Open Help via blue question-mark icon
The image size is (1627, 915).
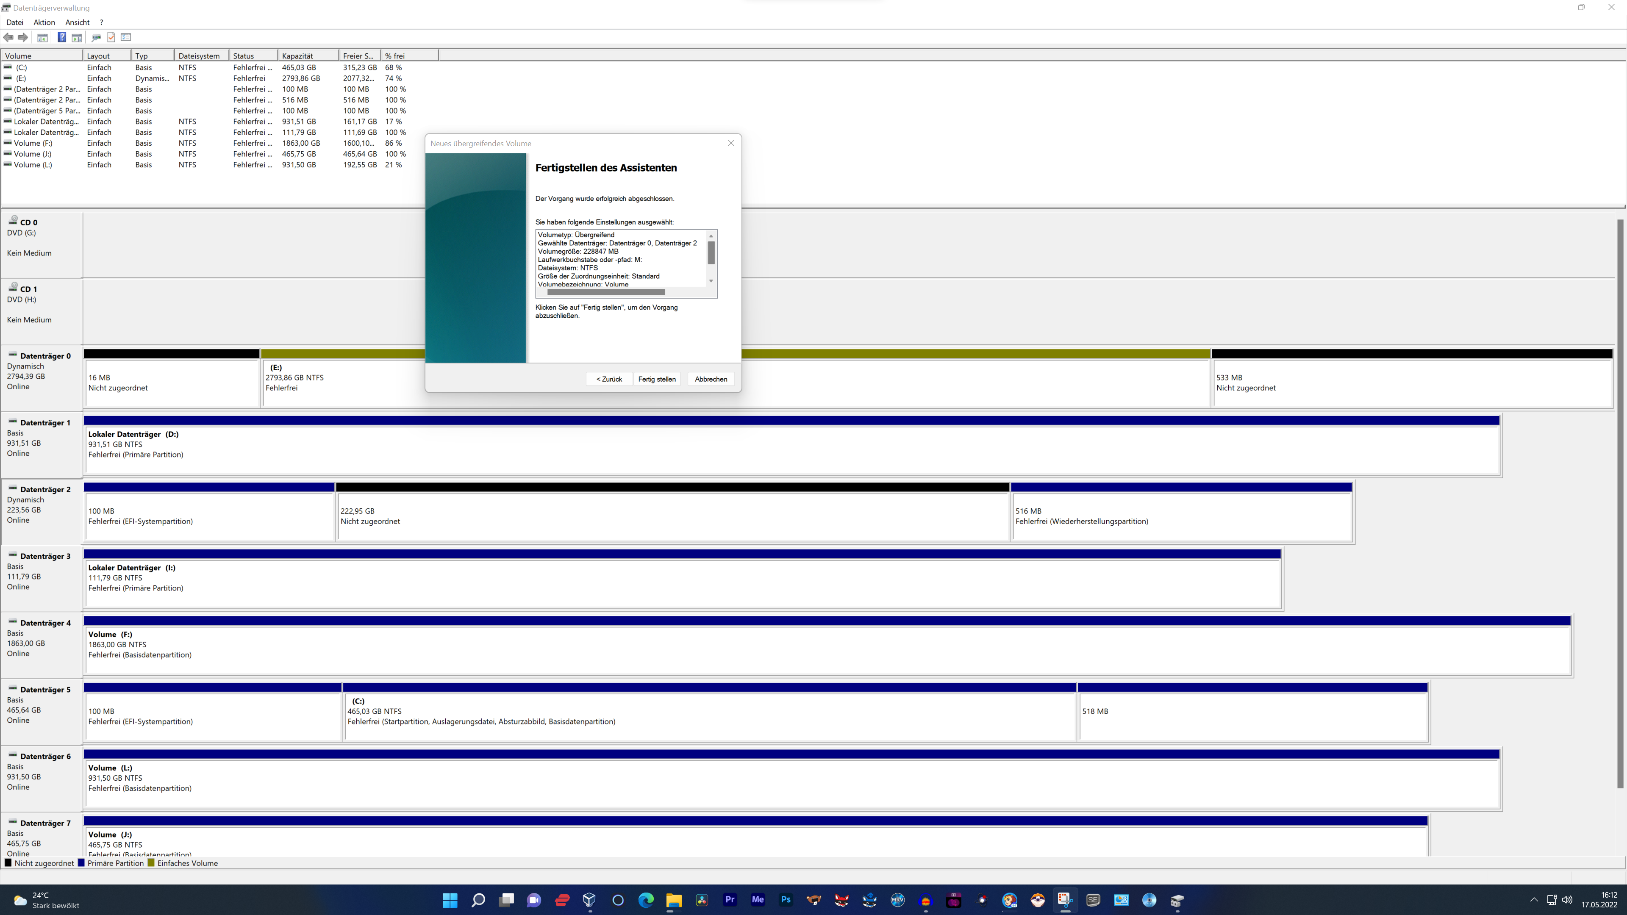61,37
